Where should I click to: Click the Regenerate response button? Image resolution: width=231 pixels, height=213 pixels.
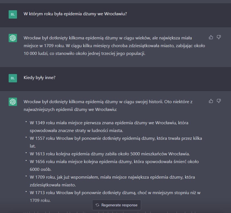(117, 205)
